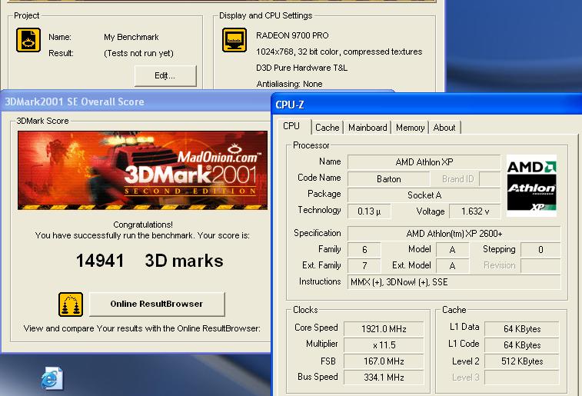582x396 pixels.
Task: Open the Internet Explorer desktop icon
Action: (x=52, y=378)
